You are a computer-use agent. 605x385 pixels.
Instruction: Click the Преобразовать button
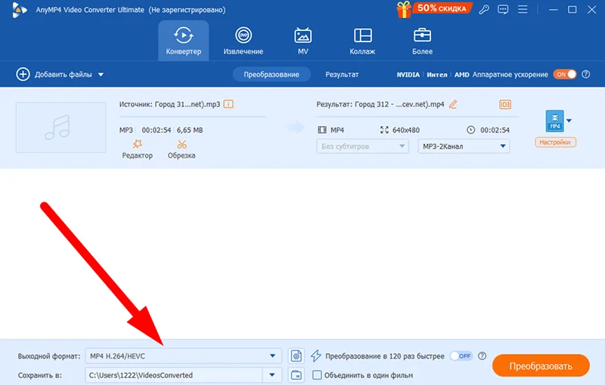click(541, 365)
